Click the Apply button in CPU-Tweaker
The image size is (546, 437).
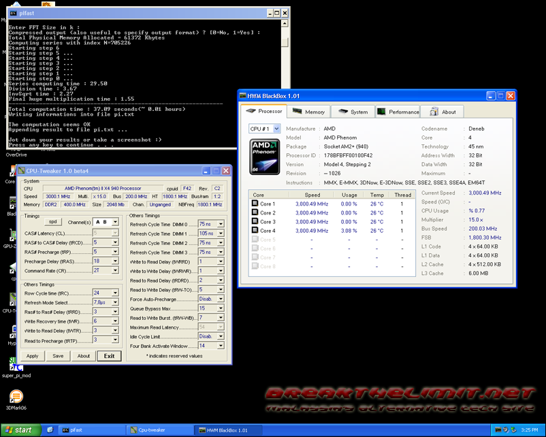click(x=33, y=356)
